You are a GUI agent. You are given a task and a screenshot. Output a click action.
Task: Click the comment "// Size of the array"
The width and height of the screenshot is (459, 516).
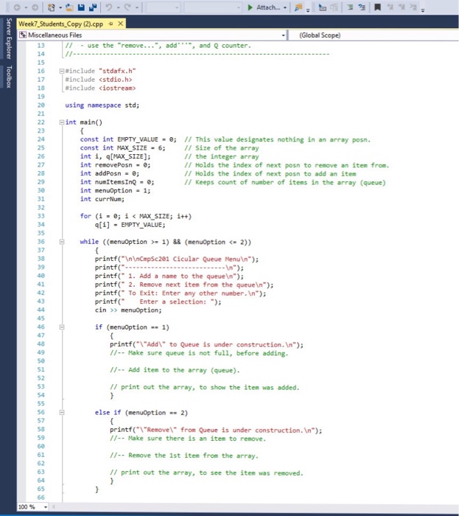pos(222,148)
